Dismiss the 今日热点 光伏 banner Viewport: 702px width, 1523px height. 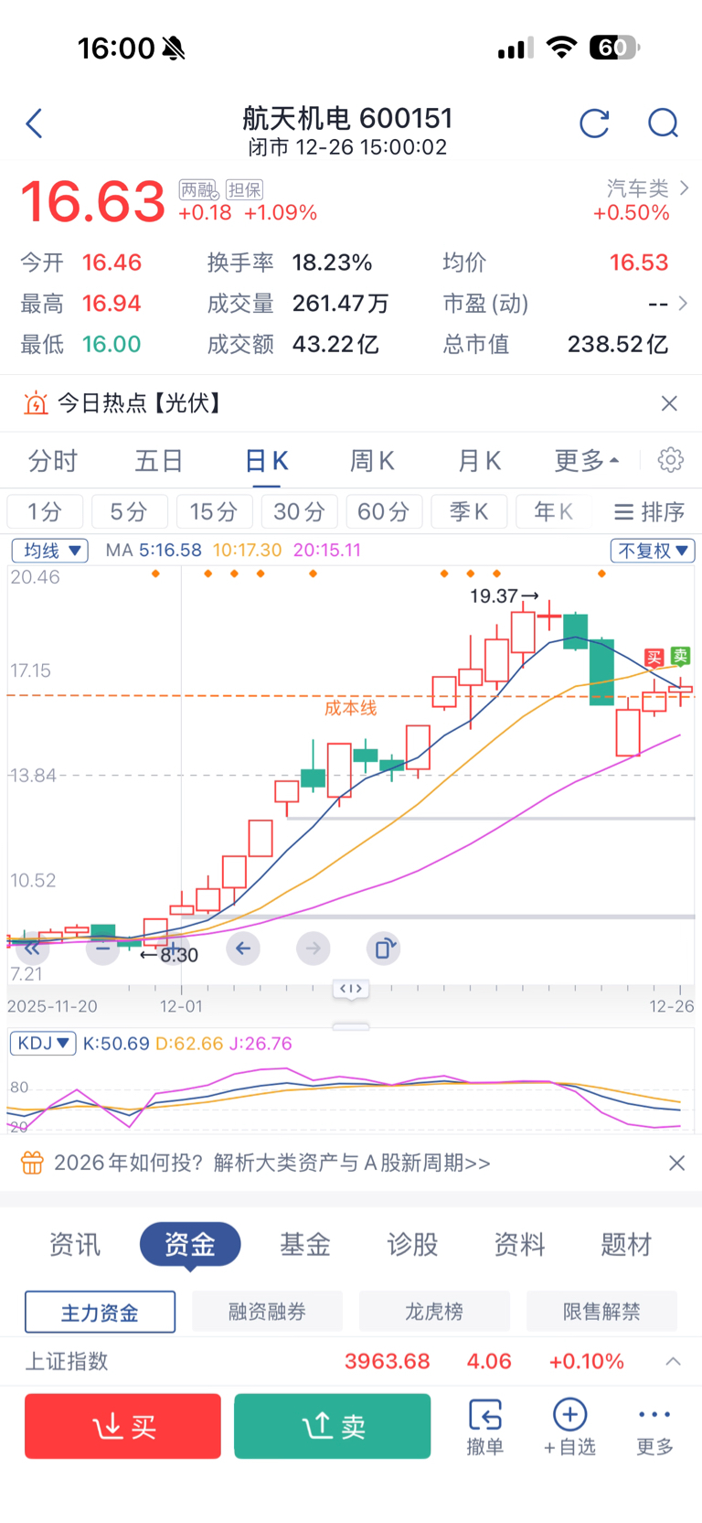(669, 403)
